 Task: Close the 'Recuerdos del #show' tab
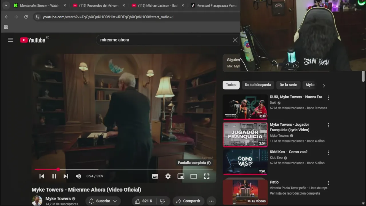[124, 5]
